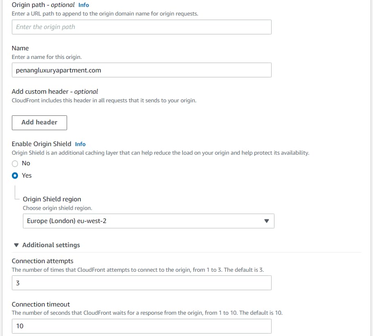Image resolution: width=373 pixels, height=336 pixels.
Task: Click the 'No' option label text
Action: [x=26, y=163]
